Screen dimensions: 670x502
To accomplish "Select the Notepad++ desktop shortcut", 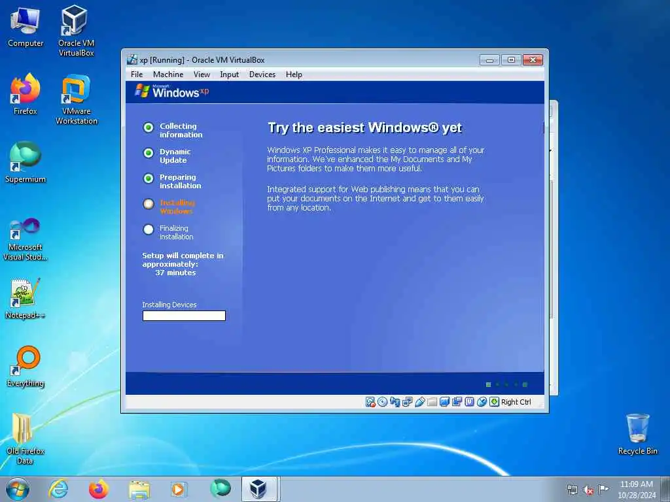I will click(x=26, y=299).
